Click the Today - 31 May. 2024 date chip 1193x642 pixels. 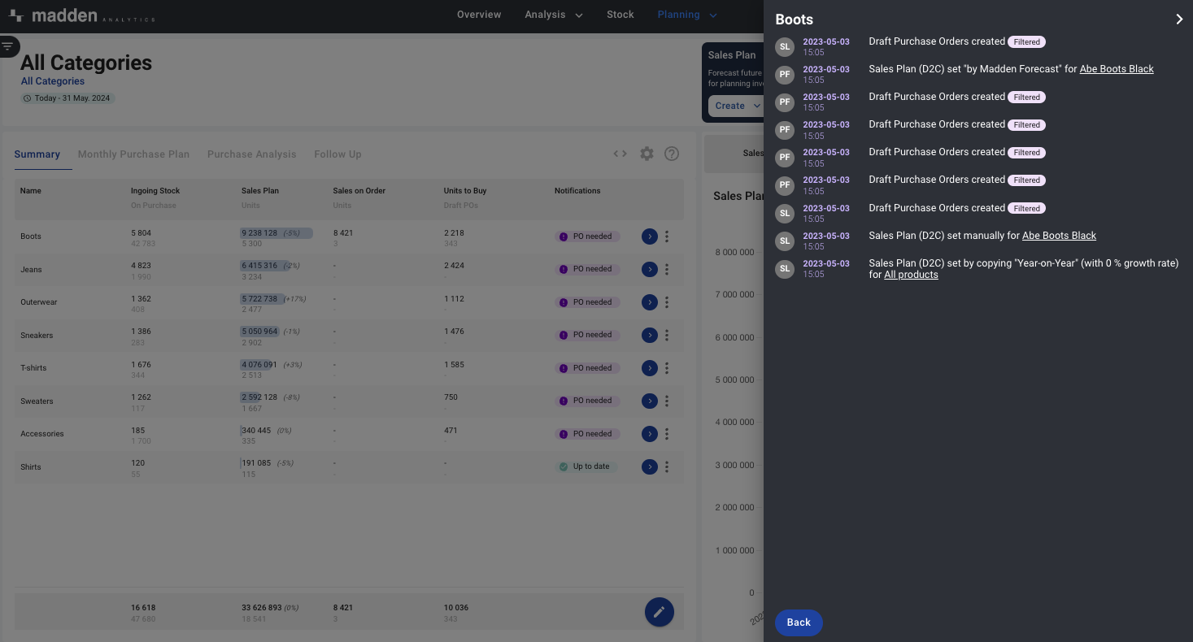[68, 98]
